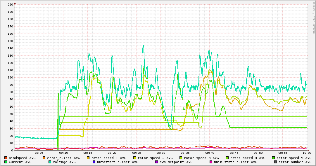The width and height of the screenshot is (316, 166).
Task: Select the 'rotor speed 5 AVG' legend label
Action: (294, 158)
